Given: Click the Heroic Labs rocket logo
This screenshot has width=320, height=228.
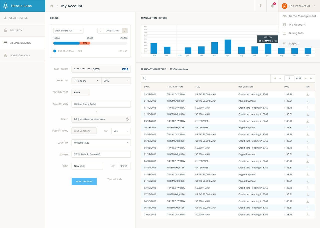Looking at the screenshot, I should point(5,6).
